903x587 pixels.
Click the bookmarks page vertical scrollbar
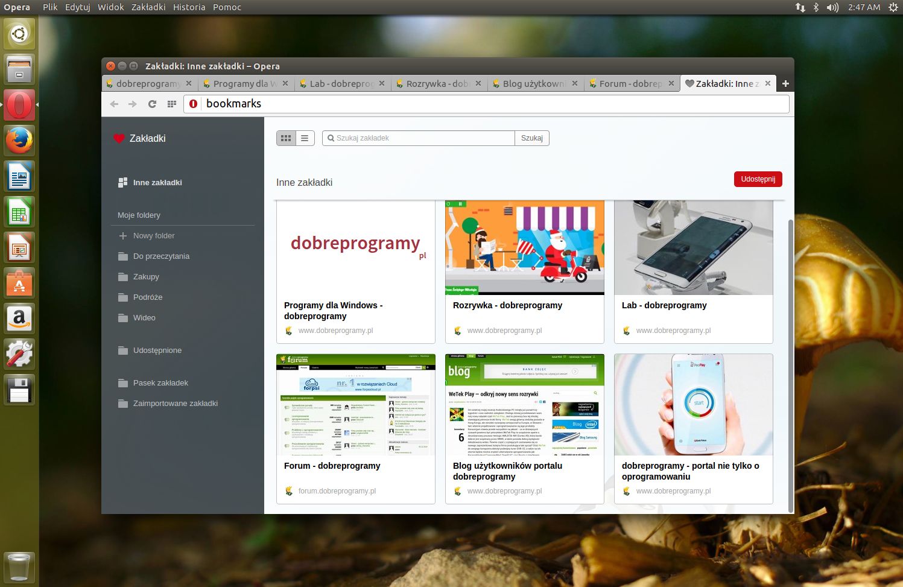791,366
